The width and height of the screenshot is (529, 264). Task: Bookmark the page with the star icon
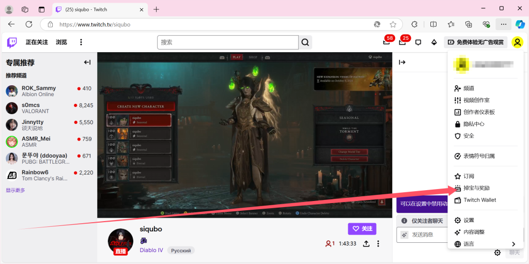(x=393, y=24)
